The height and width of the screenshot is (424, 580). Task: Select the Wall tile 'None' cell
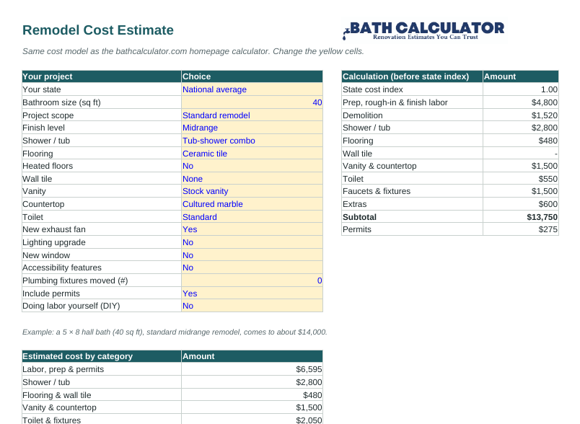[252, 179]
